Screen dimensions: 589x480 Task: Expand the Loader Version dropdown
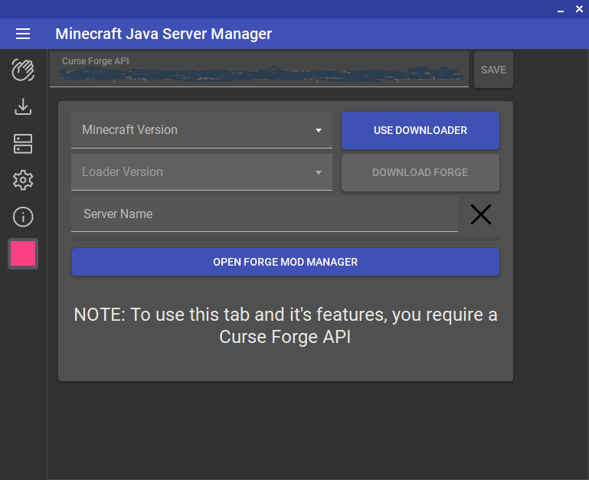(x=201, y=172)
